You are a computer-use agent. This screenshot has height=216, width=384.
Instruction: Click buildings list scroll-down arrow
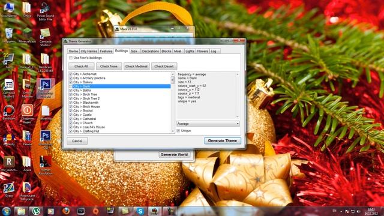point(173,131)
